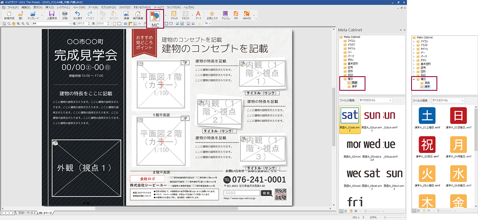The height and width of the screenshot is (220, 478).
Task: Select the アート art text tool
Action: (x=198, y=15)
